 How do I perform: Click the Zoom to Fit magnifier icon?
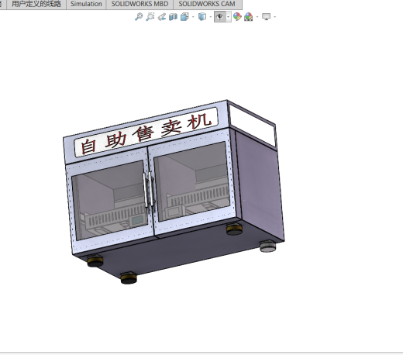[x=139, y=17]
